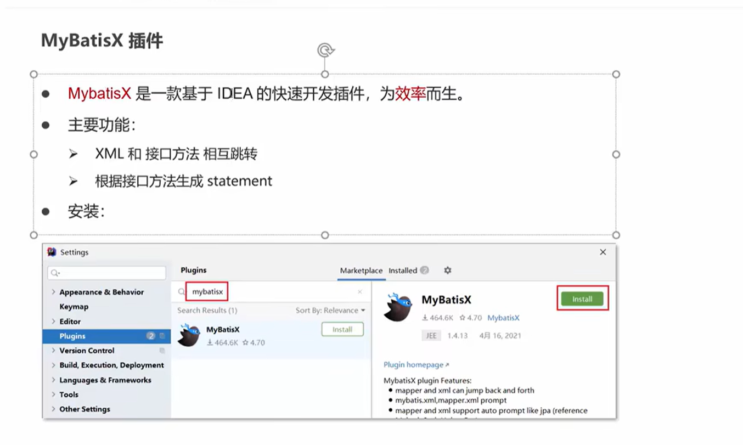Click the download count icon showing 464.6K
This screenshot has width=743, height=445.
tap(425, 318)
